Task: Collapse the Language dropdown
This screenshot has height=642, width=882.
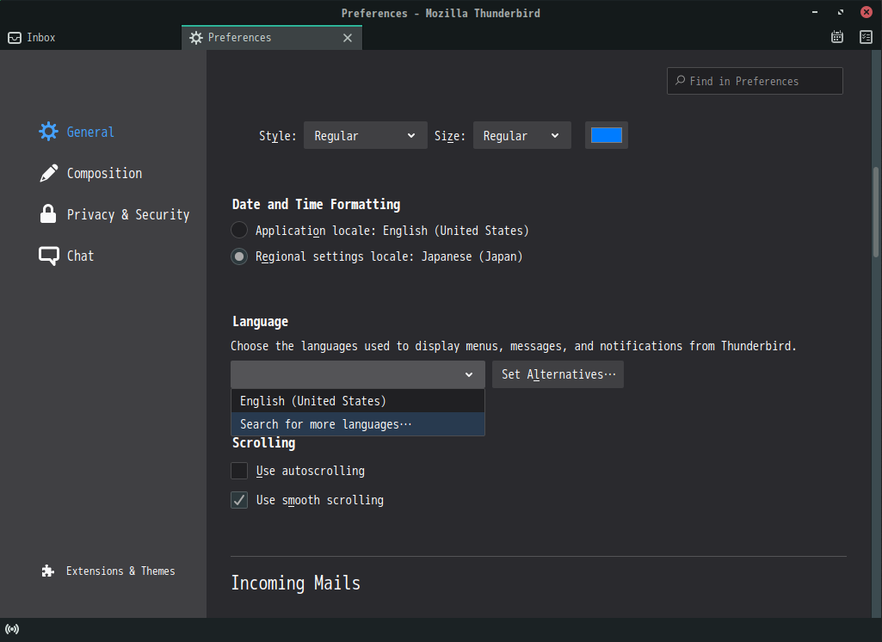Action: click(358, 374)
